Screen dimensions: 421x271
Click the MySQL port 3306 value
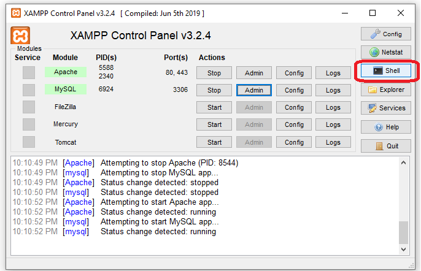tap(180, 90)
